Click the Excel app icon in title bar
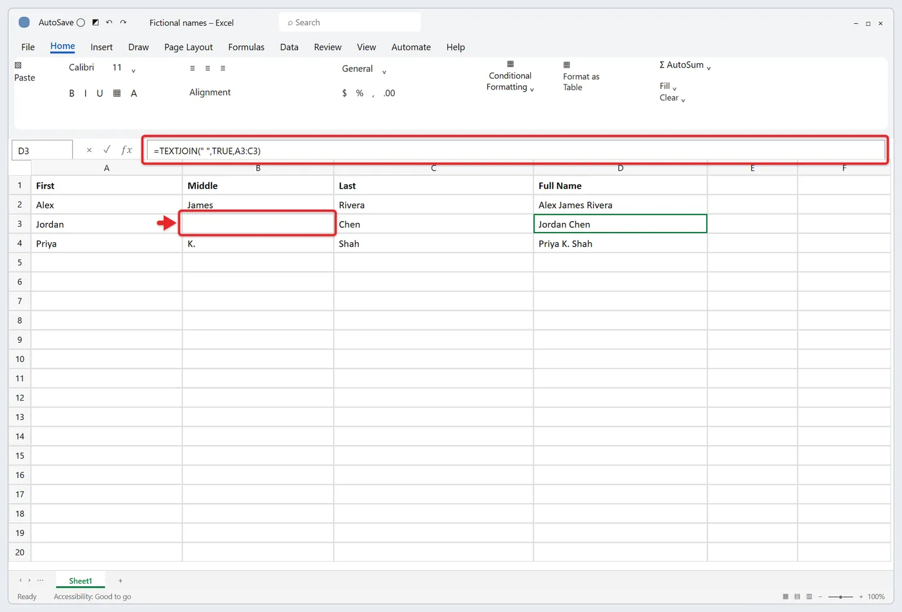Viewport: 902px width, 612px height. (x=24, y=23)
